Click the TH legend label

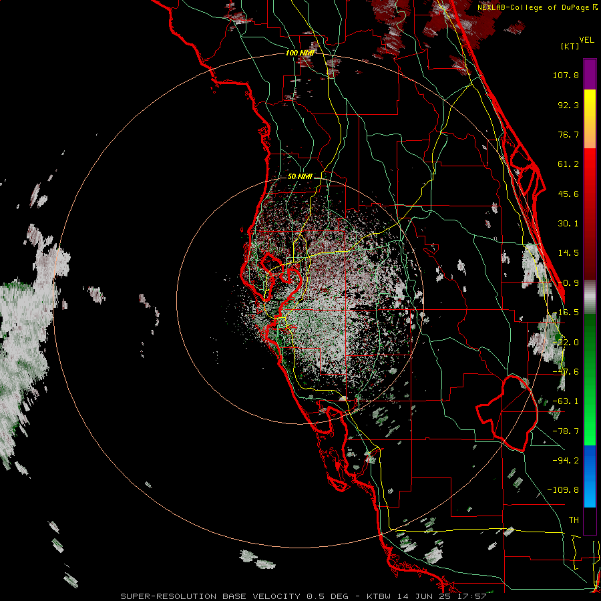coord(574,520)
